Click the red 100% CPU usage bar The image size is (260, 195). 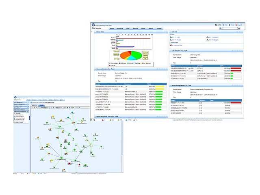(236, 68)
